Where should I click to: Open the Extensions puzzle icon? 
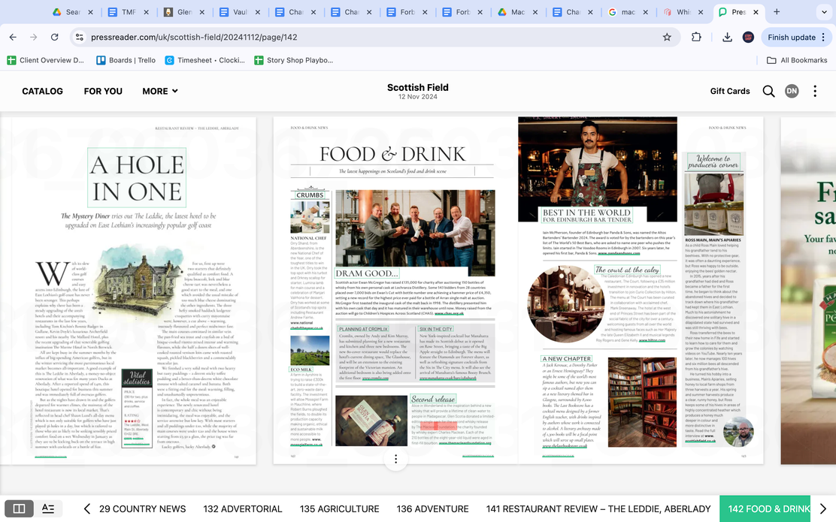[x=696, y=38]
